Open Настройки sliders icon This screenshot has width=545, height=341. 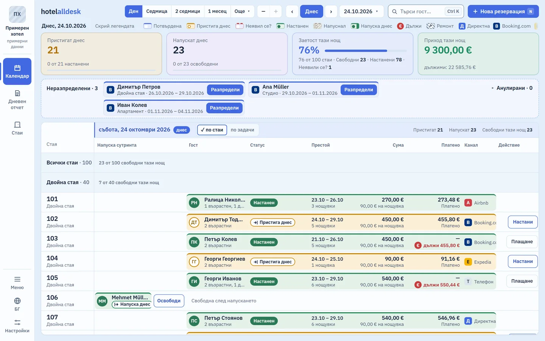coord(17,326)
